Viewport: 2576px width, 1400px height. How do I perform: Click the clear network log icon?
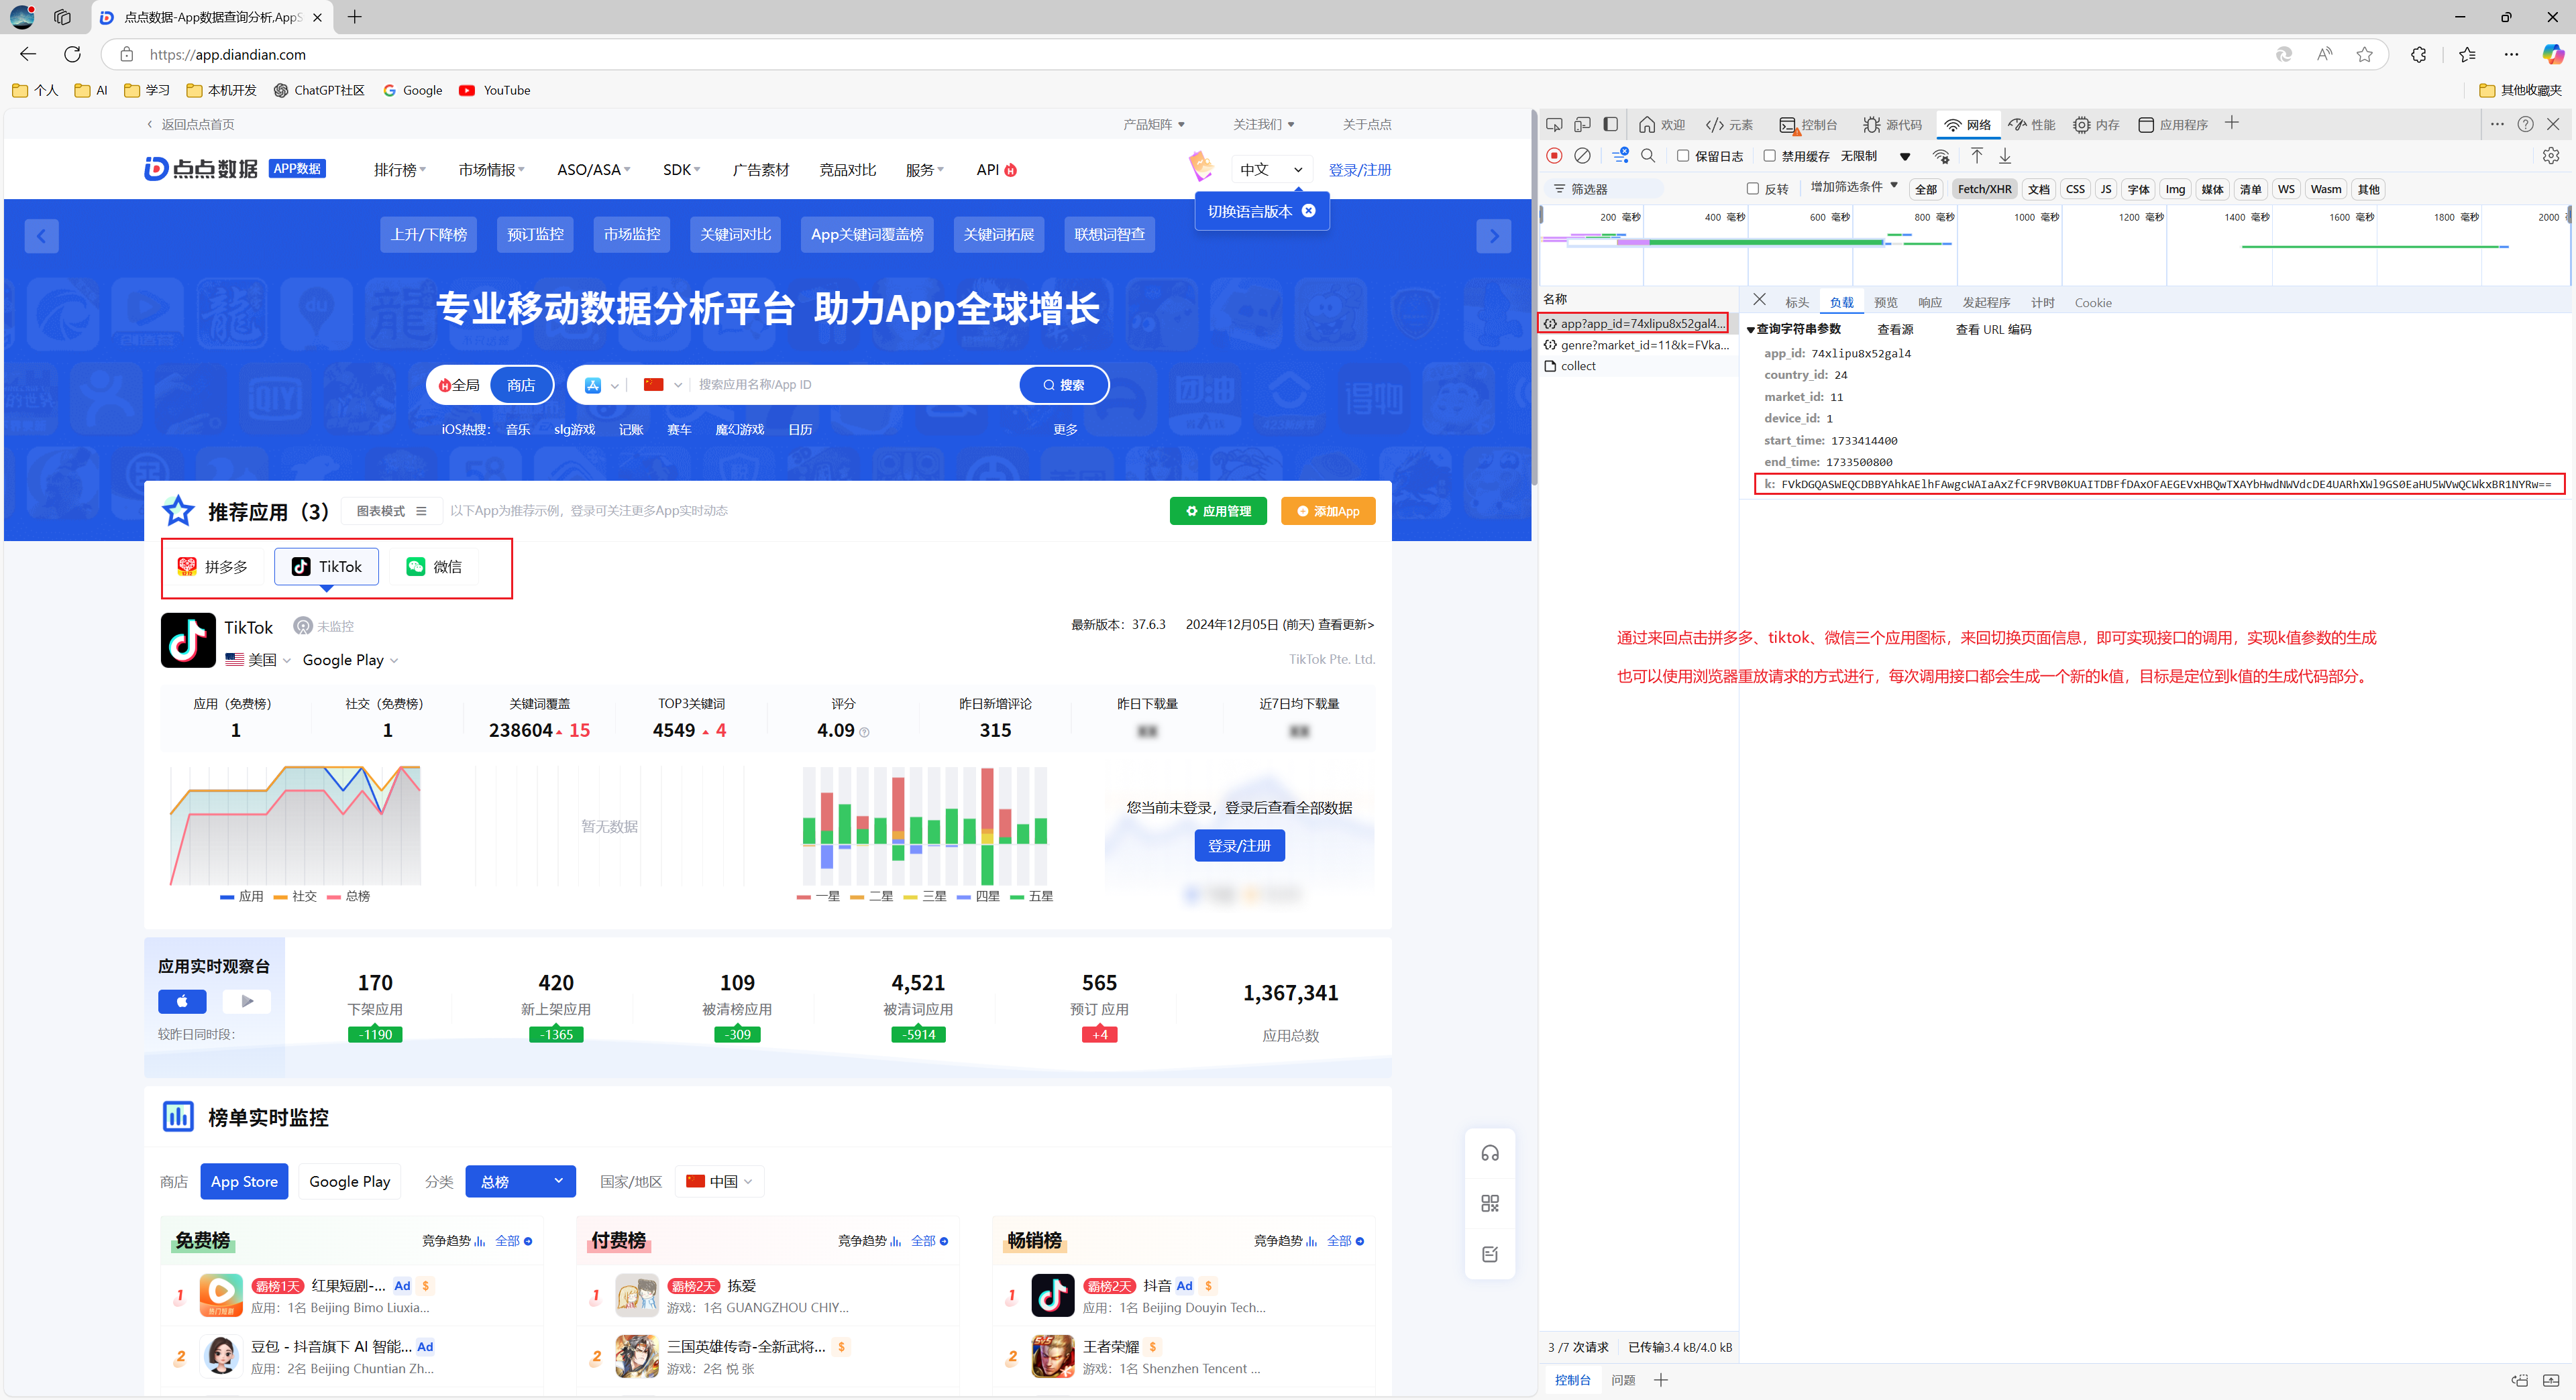(1582, 156)
